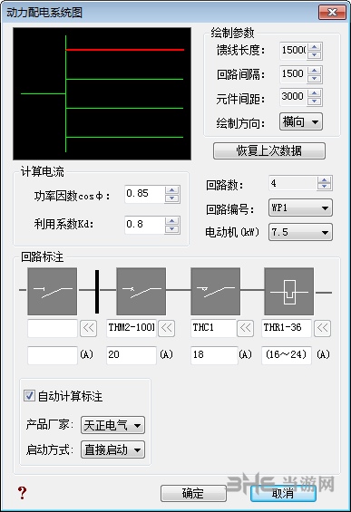Expand the 回路编号 WP1 dropdown
The height and width of the screenshot is (512, 351).
pos(300,208)
